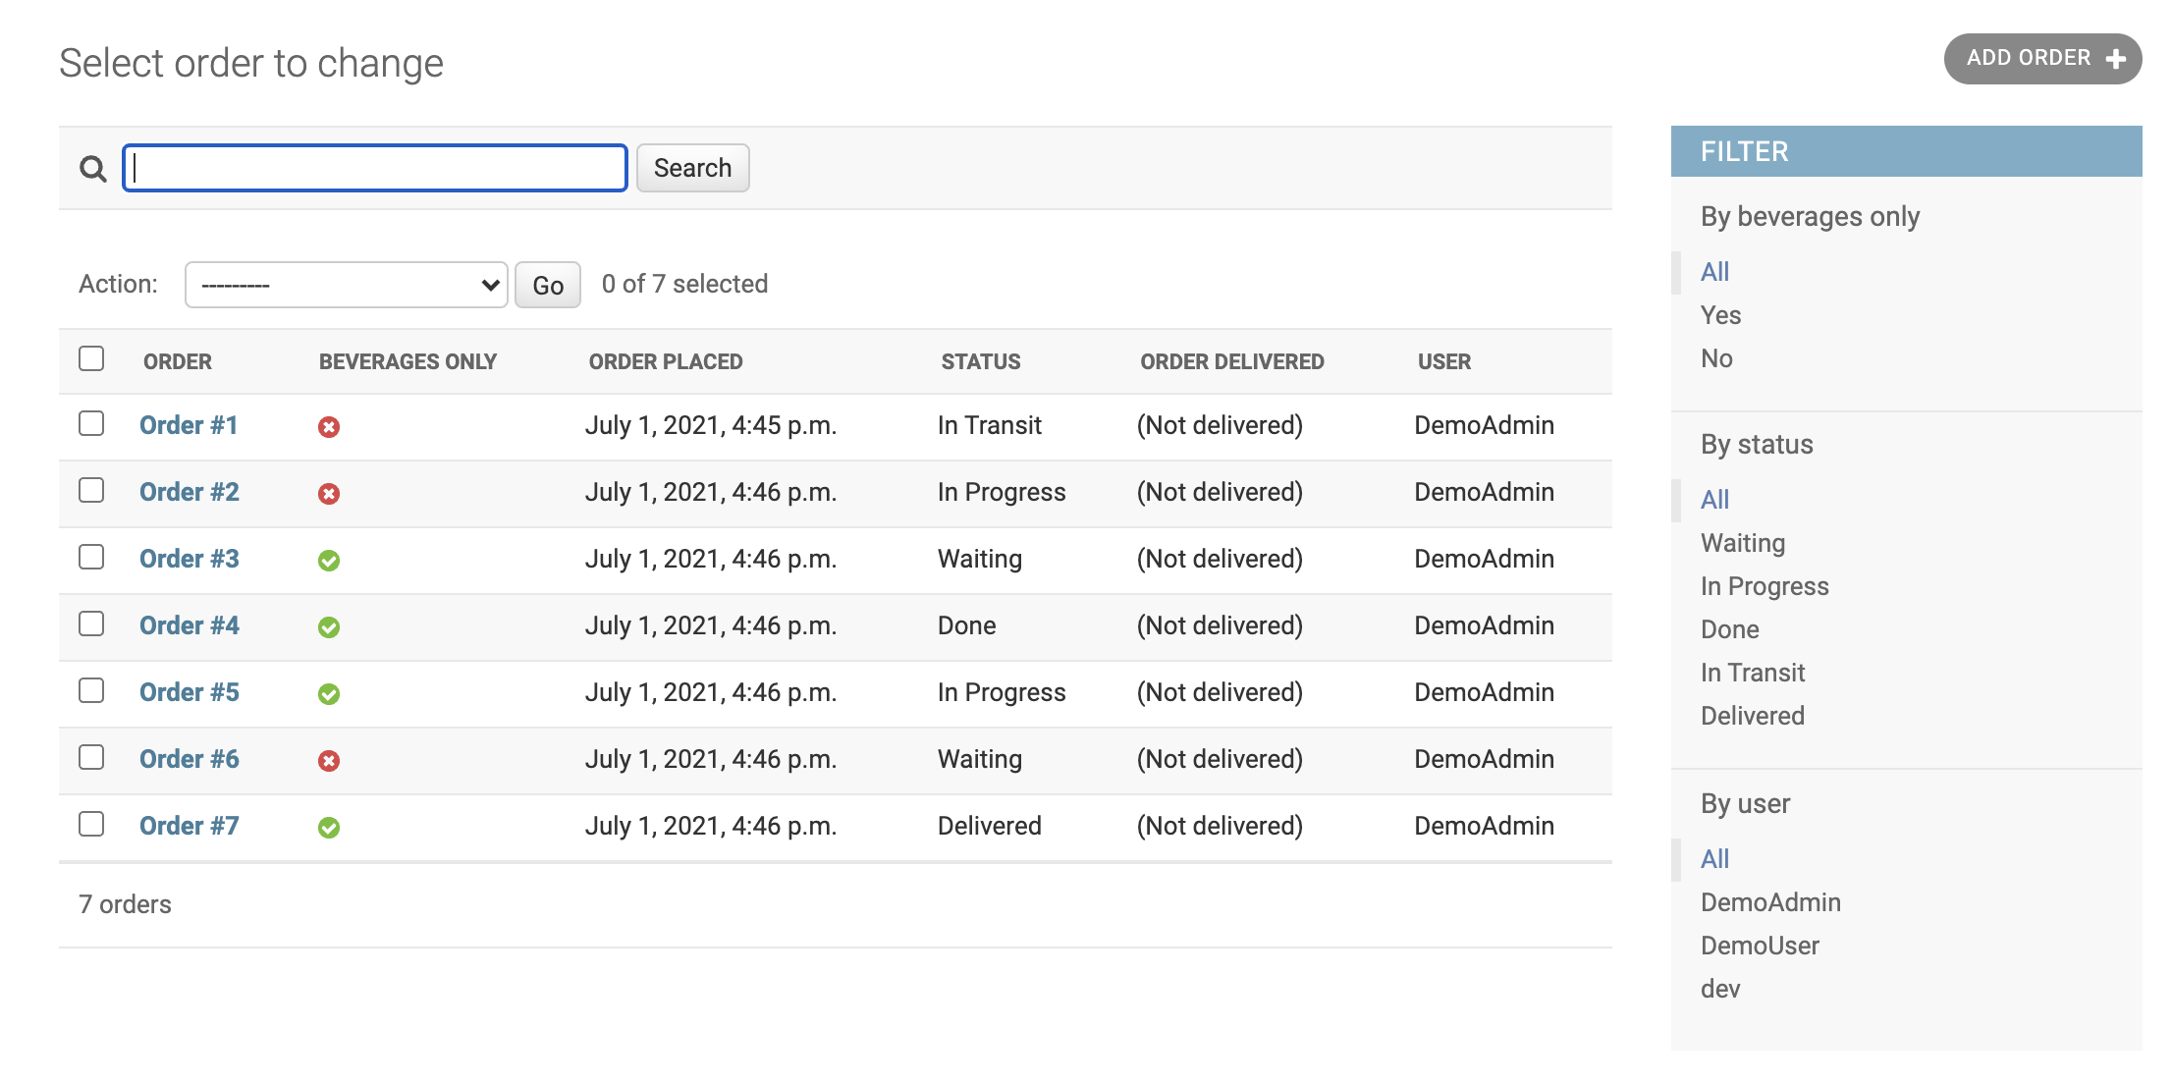Filter status by In Transit
Screen dimensions: 2172x1084
1753,673
